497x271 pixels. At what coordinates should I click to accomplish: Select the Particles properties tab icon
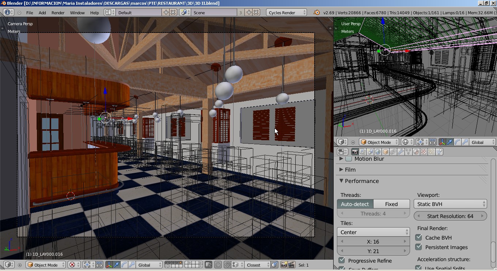pos(432,152)
